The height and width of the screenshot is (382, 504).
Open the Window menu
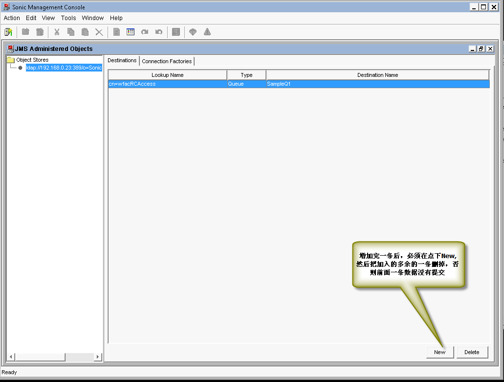tap(92, 18)
